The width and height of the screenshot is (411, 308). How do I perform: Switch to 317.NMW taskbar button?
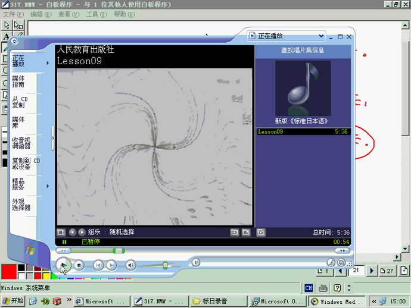(x=160, y=301)
